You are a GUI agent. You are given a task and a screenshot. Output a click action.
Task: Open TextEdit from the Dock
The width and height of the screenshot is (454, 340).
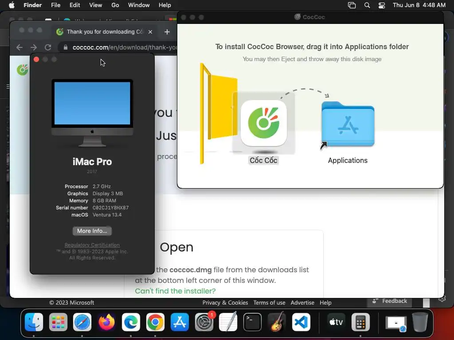click(x=228, y=322)
